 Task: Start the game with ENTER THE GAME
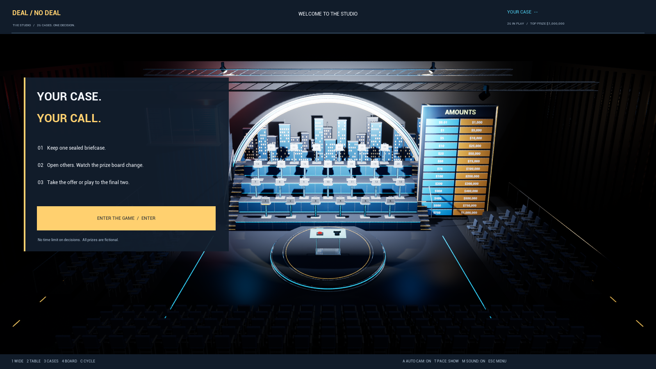coord(126,218)
